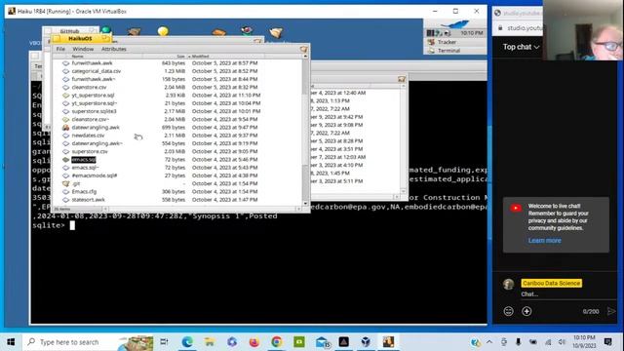Click the Tracker icon in the Deskbar

click(431, 42)
